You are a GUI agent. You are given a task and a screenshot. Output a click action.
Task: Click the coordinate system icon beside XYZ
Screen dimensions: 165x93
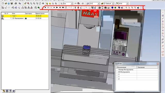(x=88, y=3)
